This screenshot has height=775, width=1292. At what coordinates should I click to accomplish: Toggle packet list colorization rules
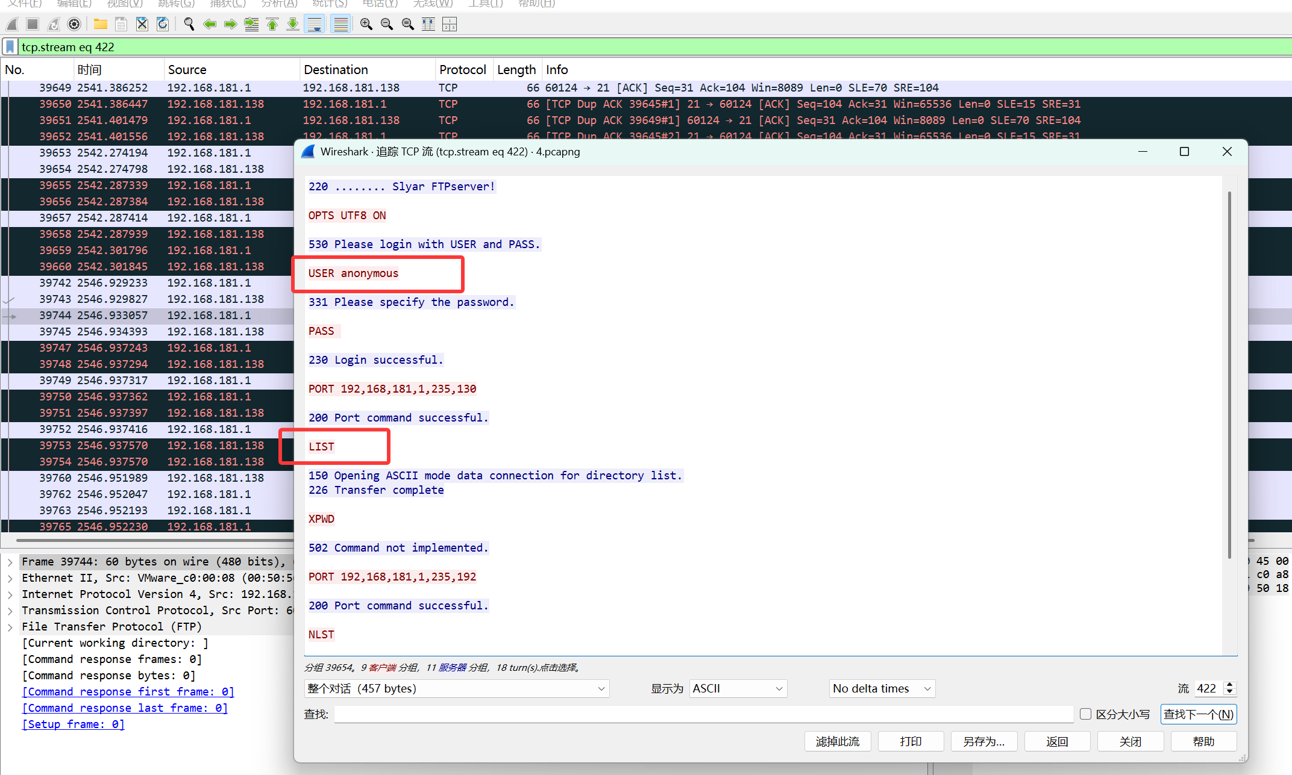point(340,24)
